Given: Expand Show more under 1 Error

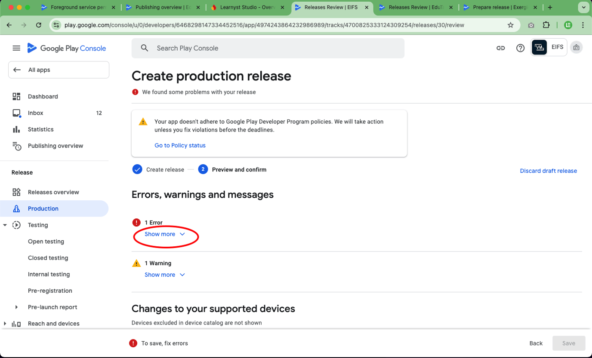Looking at the screenshot, I should point(160,234).
